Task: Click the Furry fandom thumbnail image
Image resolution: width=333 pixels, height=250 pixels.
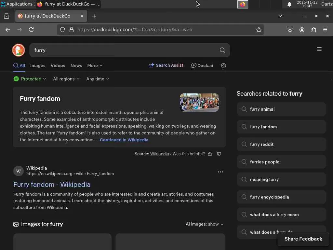Action: (199, 103)
